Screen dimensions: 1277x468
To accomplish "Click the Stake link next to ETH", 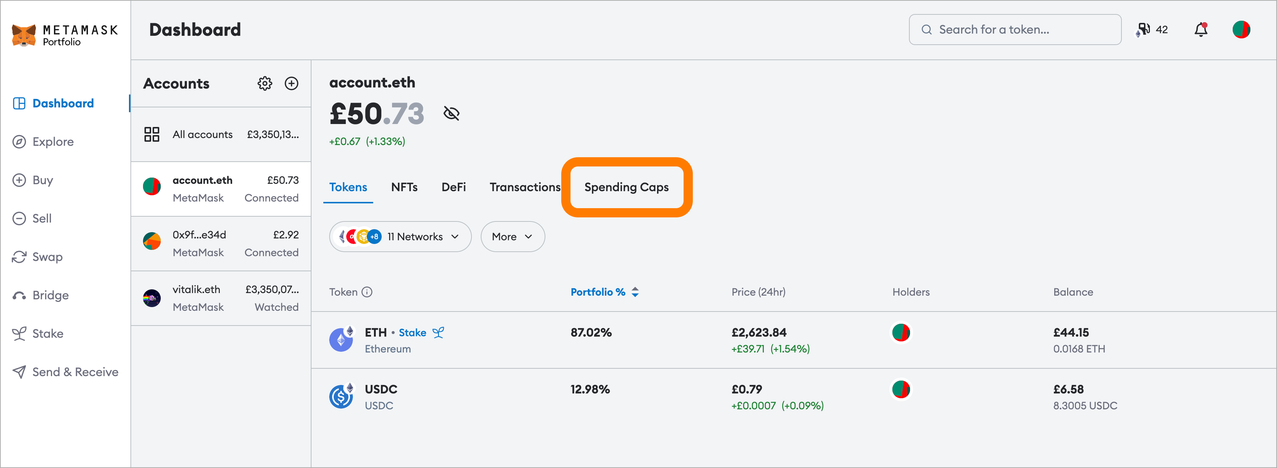I will 412,333.
